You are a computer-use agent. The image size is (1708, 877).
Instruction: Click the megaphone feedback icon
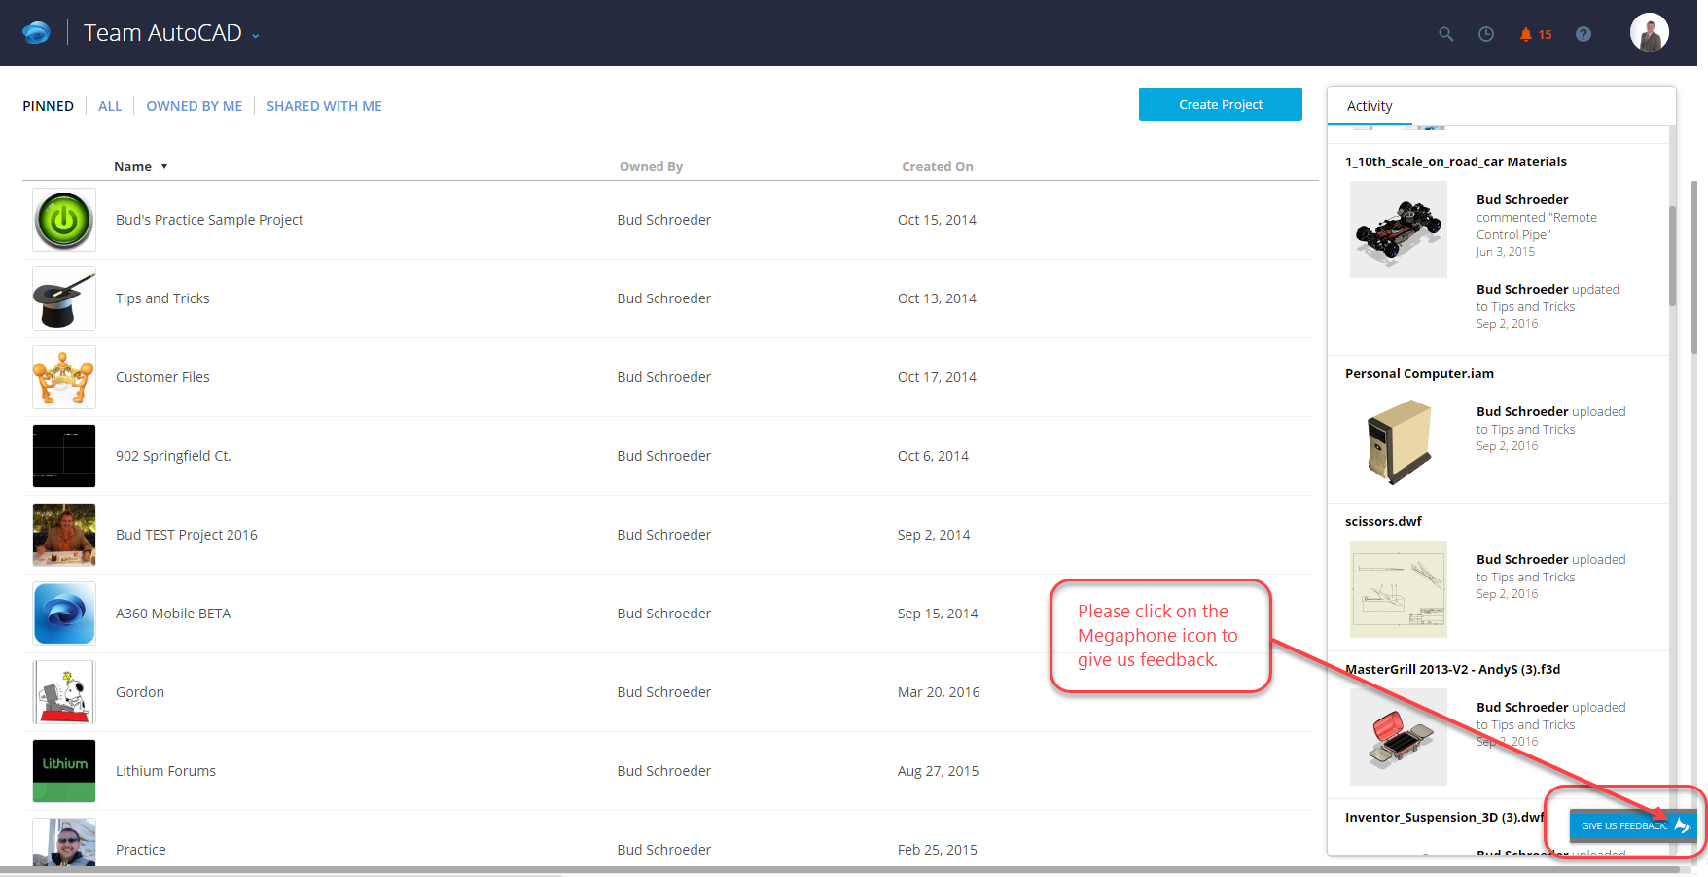(x=1684, y=824)
